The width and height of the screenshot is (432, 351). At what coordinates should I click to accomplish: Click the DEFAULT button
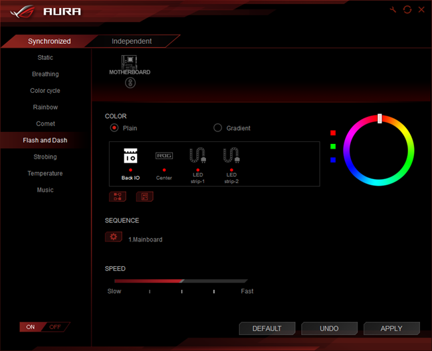click(x=267, y=328)
